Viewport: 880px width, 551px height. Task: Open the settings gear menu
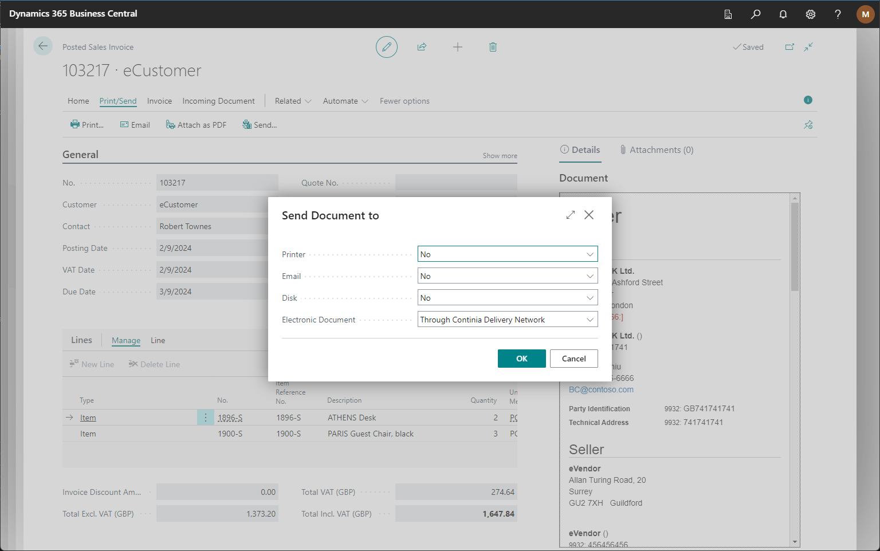[811, 14]
